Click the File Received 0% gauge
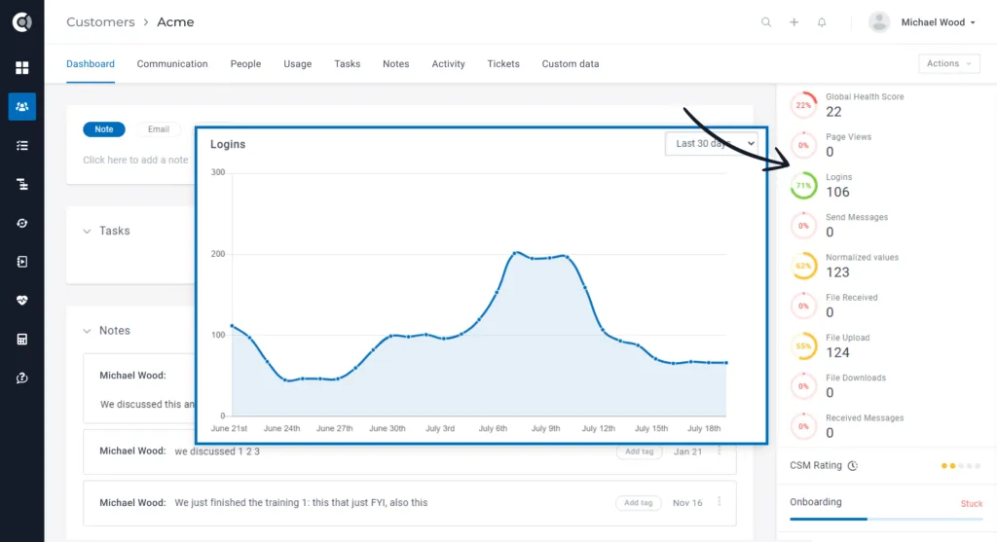 803,306
